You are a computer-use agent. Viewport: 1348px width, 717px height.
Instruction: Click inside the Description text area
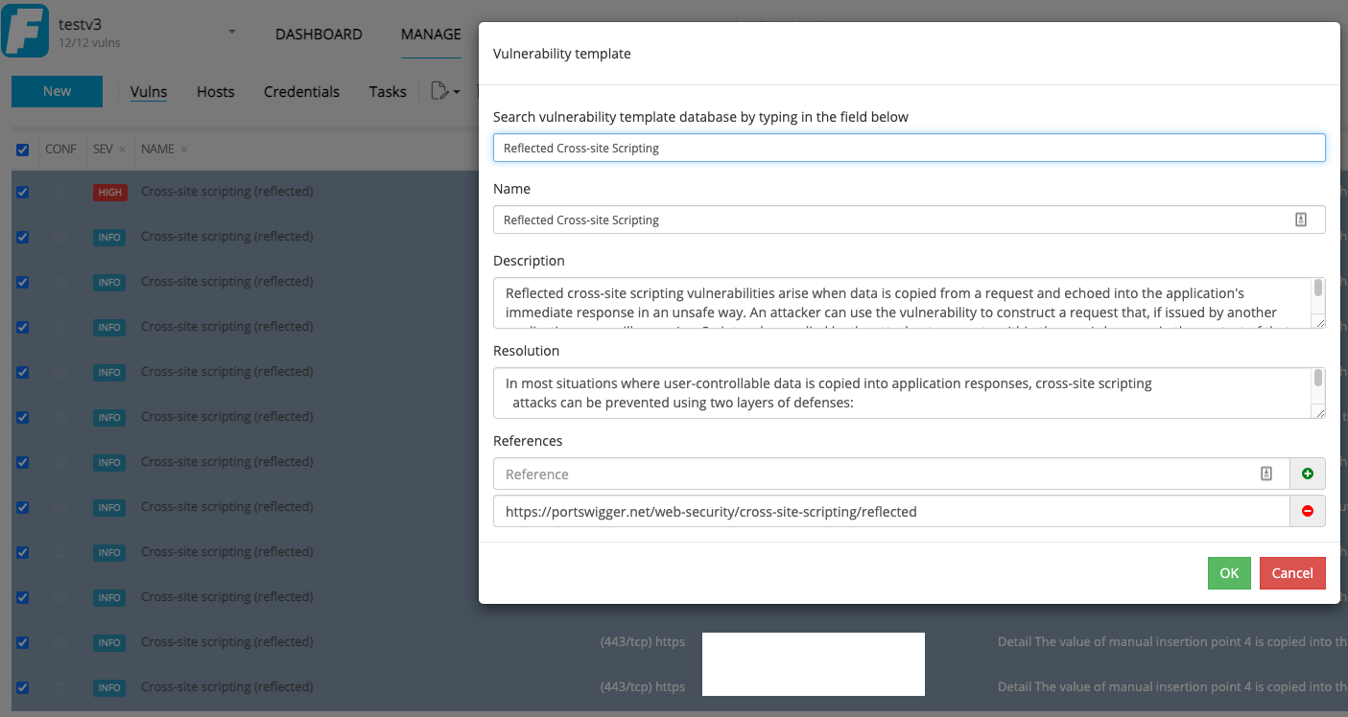click(902, 303)
